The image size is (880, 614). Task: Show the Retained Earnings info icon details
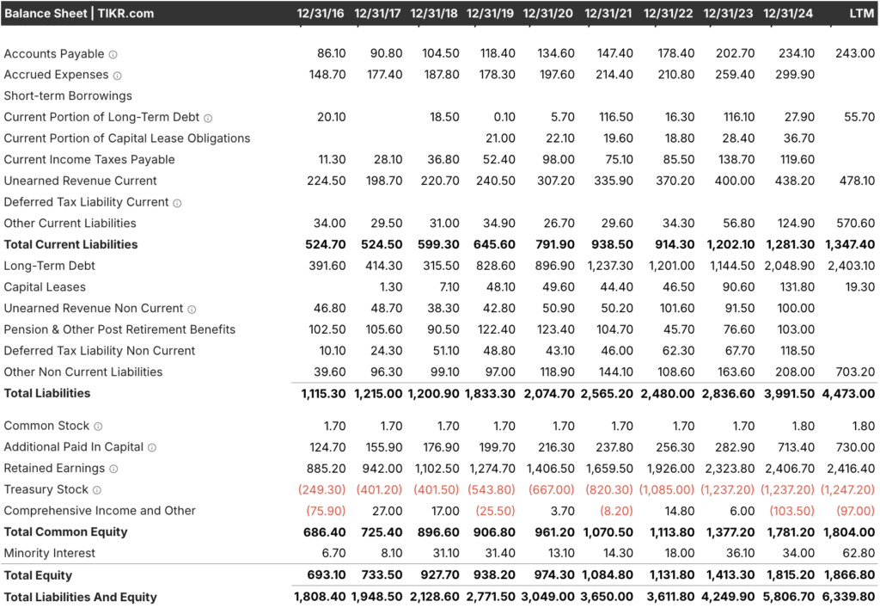pos(113,469)
